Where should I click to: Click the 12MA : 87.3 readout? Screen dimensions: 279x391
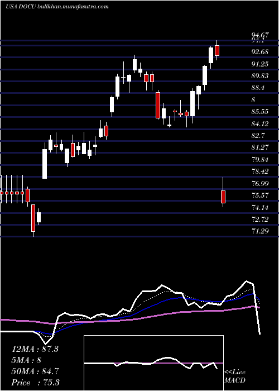tap(35, 349)
